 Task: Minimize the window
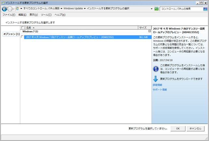198,3
